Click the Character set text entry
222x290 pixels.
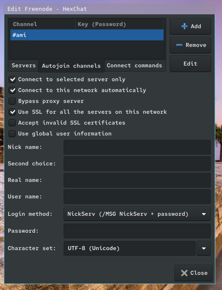coord(129,248)
